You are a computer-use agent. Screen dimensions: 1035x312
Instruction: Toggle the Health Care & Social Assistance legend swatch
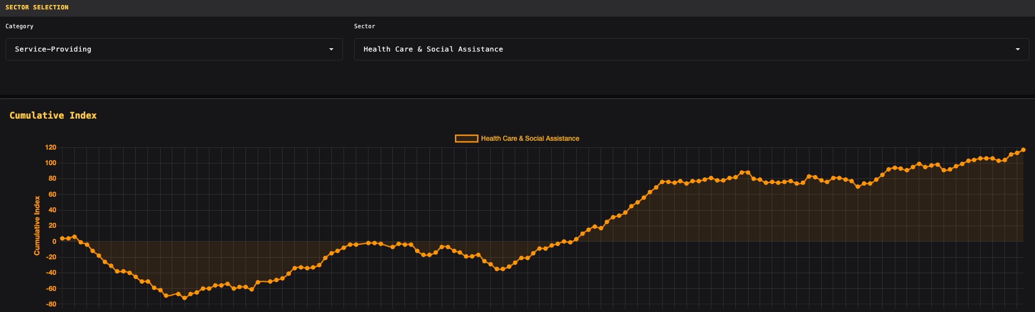pyautogui.click(x=467, y=139)
